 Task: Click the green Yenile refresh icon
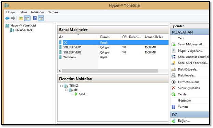click(173, 94)
